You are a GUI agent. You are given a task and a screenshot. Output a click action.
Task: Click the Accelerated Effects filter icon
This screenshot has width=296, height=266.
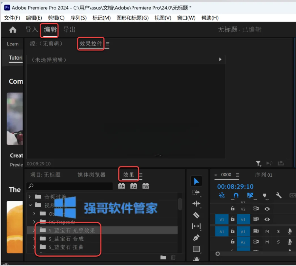122,186
